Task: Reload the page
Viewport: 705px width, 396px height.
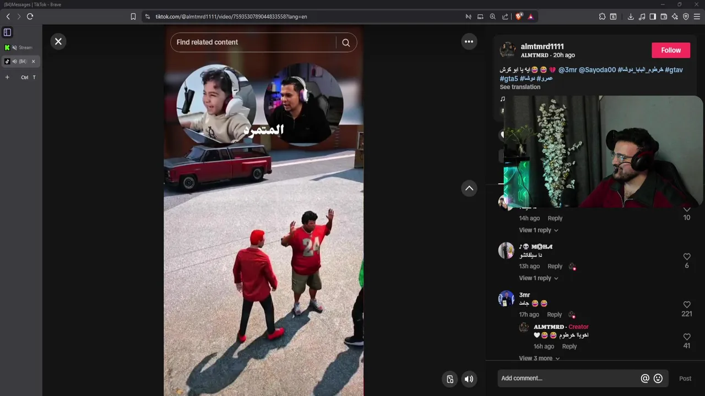Action: (30, 16)
